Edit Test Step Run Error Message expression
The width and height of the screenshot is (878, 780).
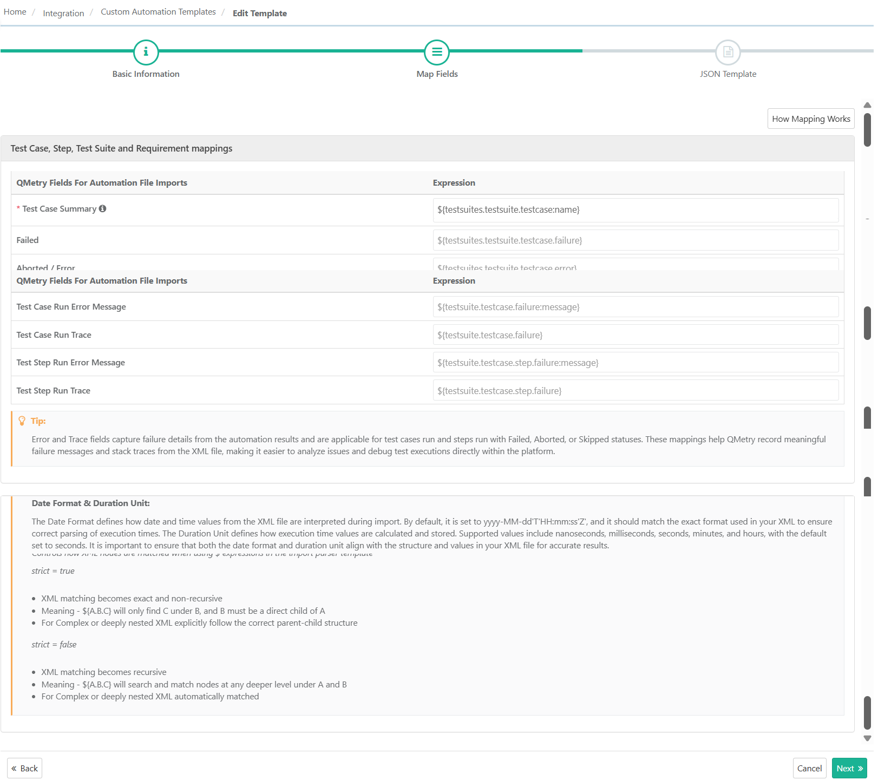[x=635, y=363]
